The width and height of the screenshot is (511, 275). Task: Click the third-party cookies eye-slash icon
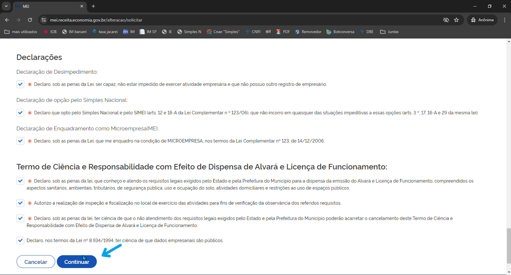(x=446, y=20)
